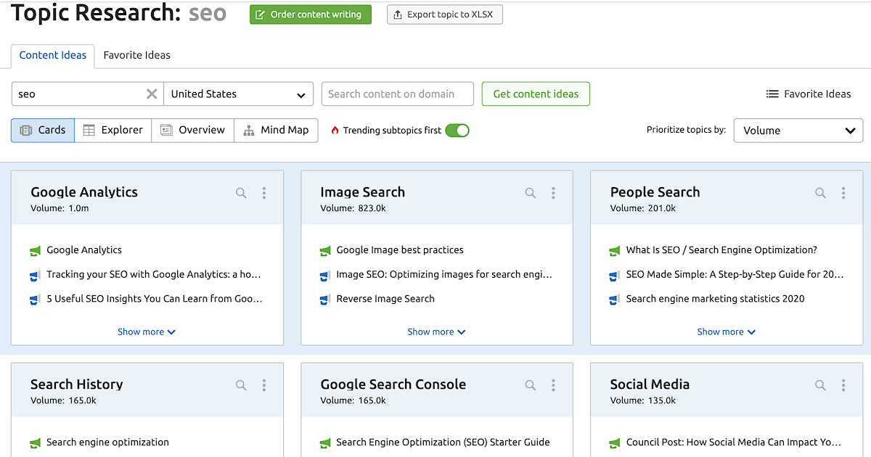871x457 pixels.
Task: Open more options on Social Media card
Action: pyautogui.click(x=843, y=385)
